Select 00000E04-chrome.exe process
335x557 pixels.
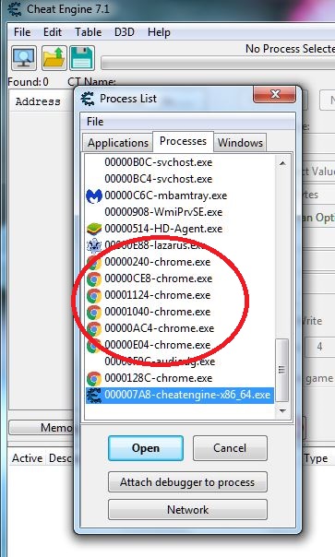(158, 345)
